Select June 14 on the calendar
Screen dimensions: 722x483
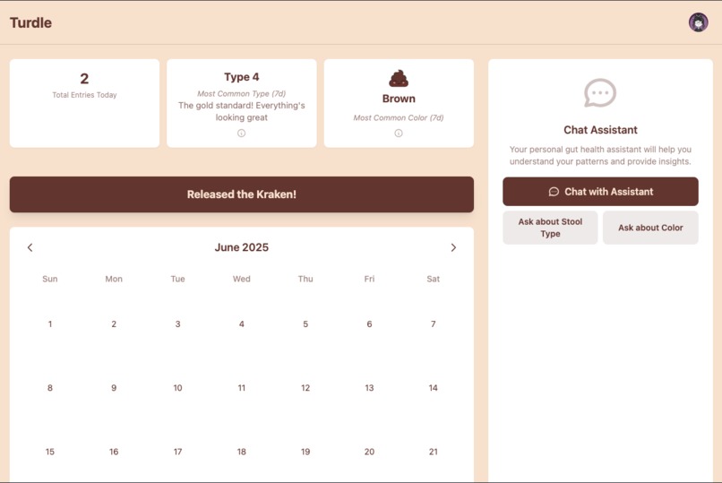point(434,388)
